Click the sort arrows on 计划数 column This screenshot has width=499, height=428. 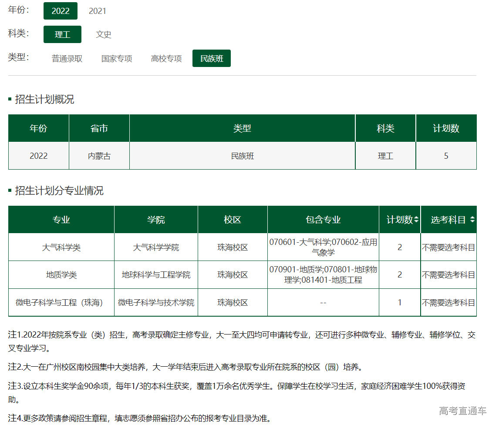coord(416,220)
